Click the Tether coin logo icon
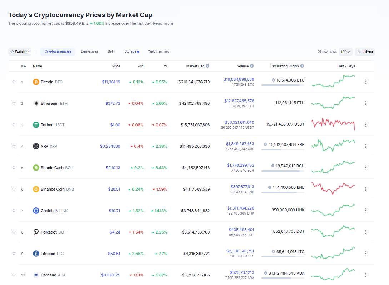The height and width of the screenshot is (285, 389). 36,125
